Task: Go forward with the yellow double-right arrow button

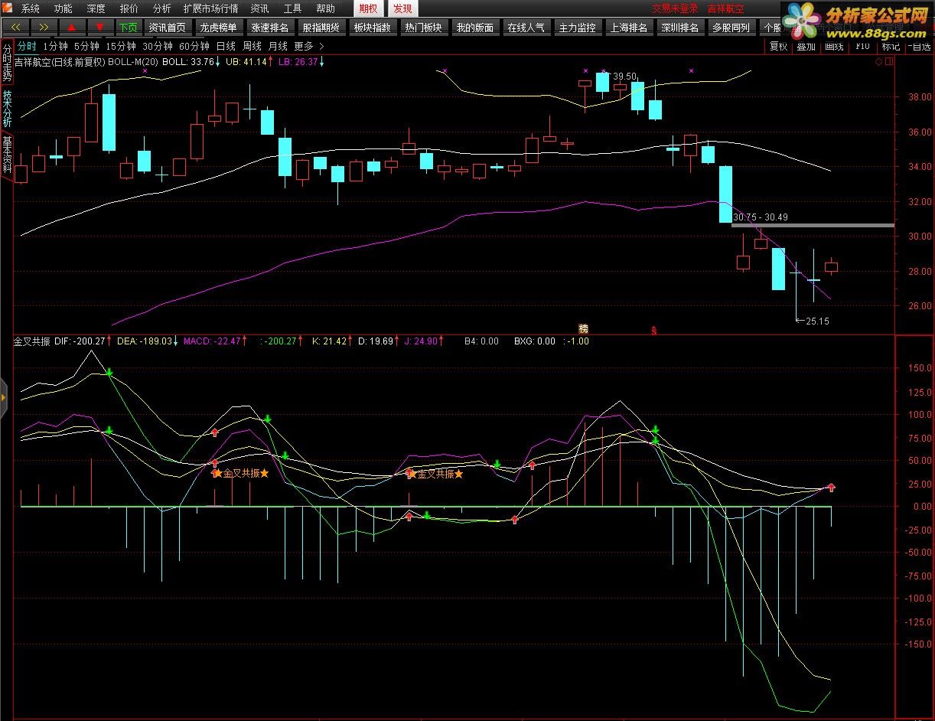Action: click(44, 27)
